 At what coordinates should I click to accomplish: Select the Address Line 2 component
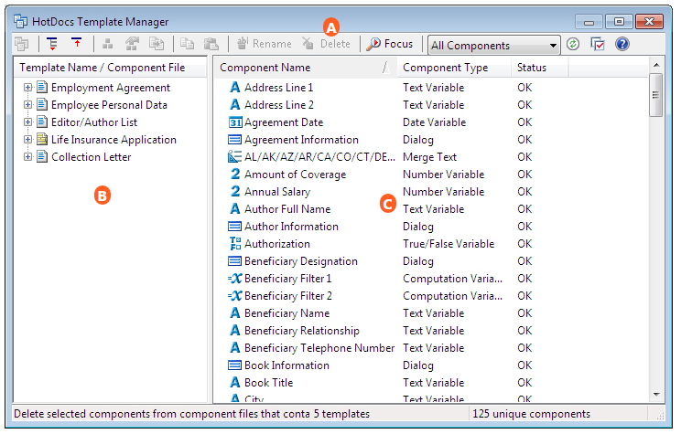pos(279,105)
